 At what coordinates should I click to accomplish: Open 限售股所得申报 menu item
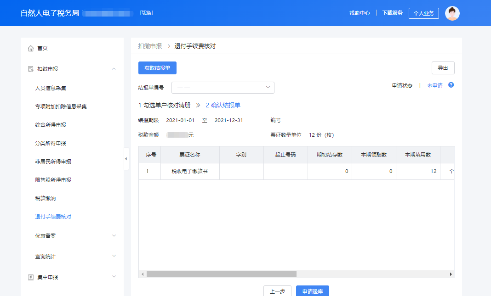53,180
